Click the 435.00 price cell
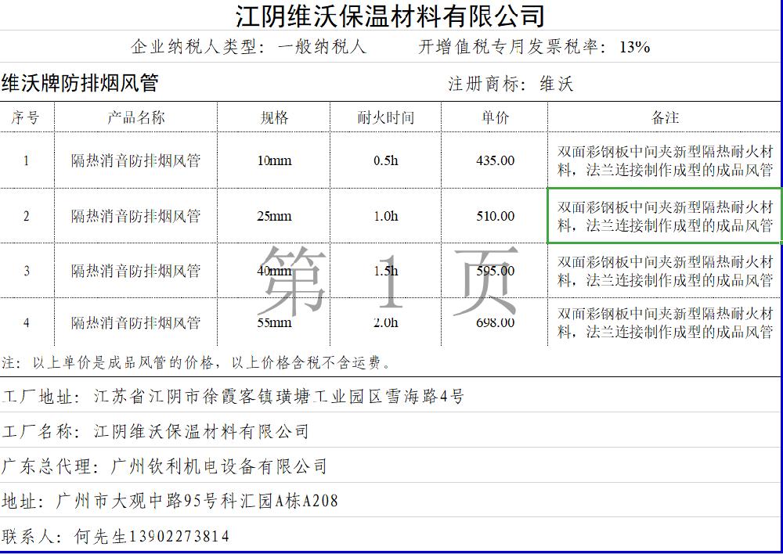Image resolution: width=783 pixels, height=554 pixels. point(495,160)
